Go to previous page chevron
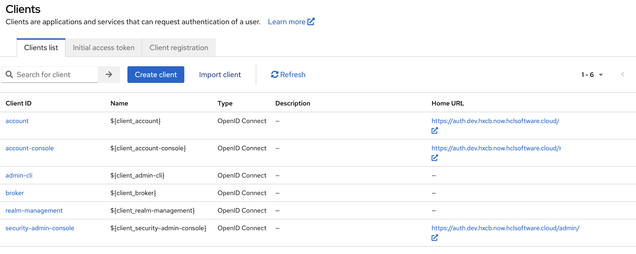636x254 pixels. [623, 74]
